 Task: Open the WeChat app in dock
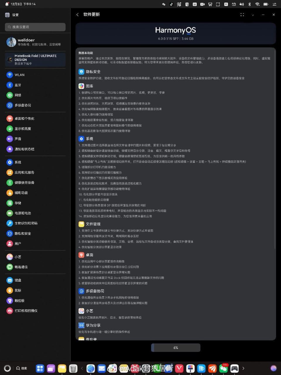[224, 368]
